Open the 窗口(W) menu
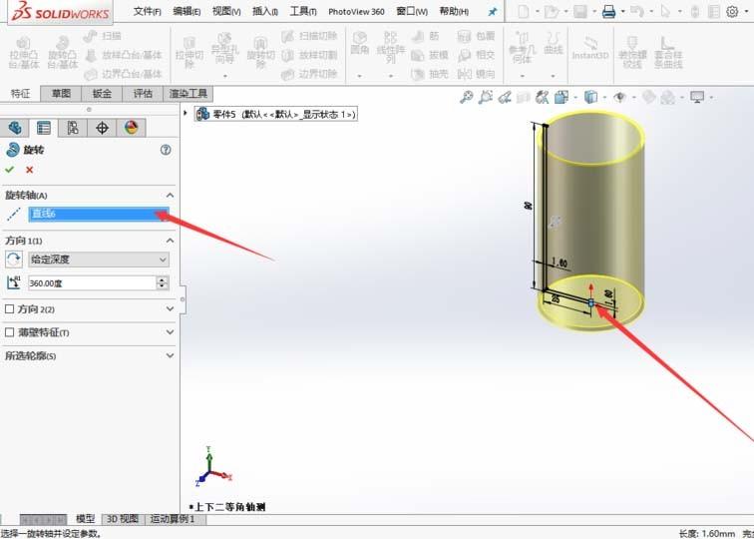This screenshot has height=539, width=754. pos(412,12)
